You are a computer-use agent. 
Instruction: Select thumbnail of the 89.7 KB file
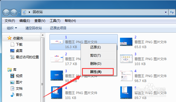click(126, 92)
